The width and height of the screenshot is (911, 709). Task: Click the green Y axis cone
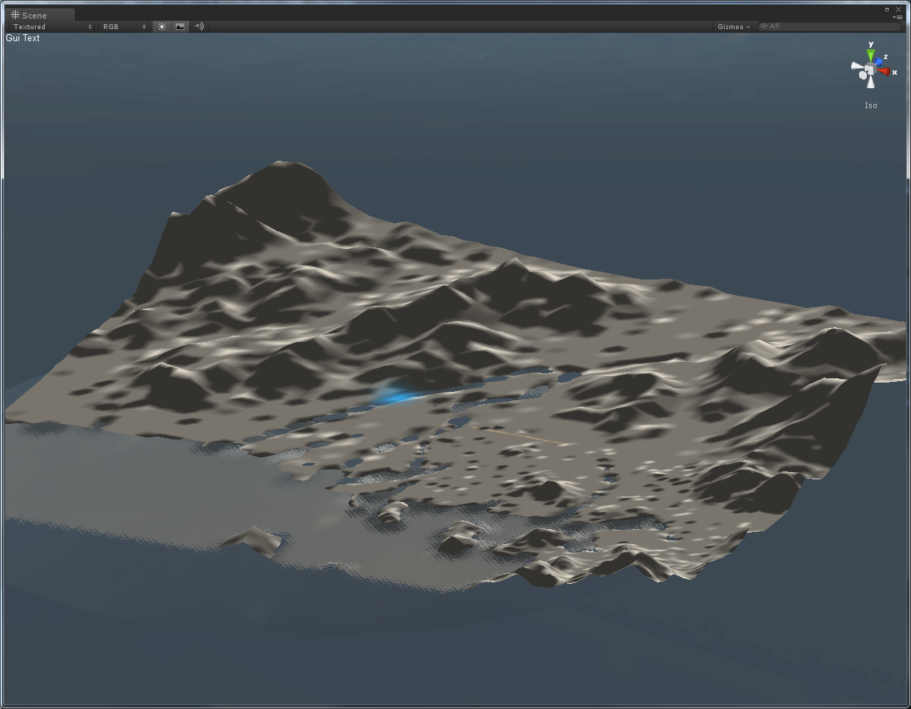coord(870,54)
